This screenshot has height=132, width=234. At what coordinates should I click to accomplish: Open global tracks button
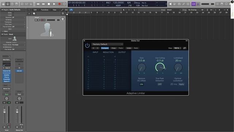pos(63,14)
